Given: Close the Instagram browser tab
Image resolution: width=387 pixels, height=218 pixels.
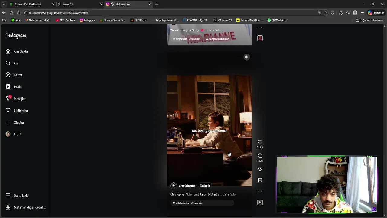Looking at the screenshot, I should (x=149, y=4).
